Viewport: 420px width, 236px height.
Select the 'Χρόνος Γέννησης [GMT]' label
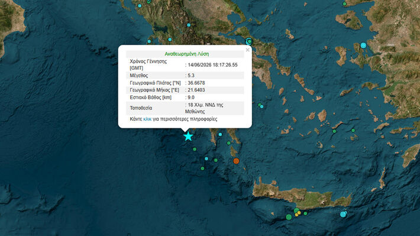pyautogui.click(x=148, y=65)
